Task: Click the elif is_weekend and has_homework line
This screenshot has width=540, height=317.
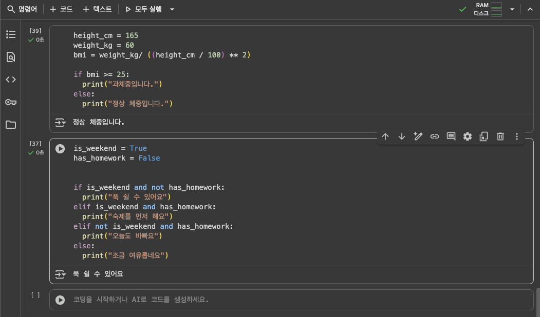Action: (145, 207)
